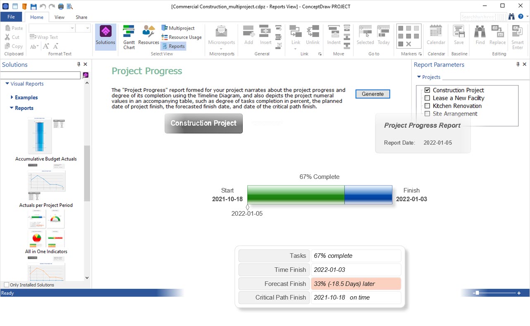
Task: Open the Solutions panel button in ribbon
Action: pyautogui.click(x=105, y=37)
